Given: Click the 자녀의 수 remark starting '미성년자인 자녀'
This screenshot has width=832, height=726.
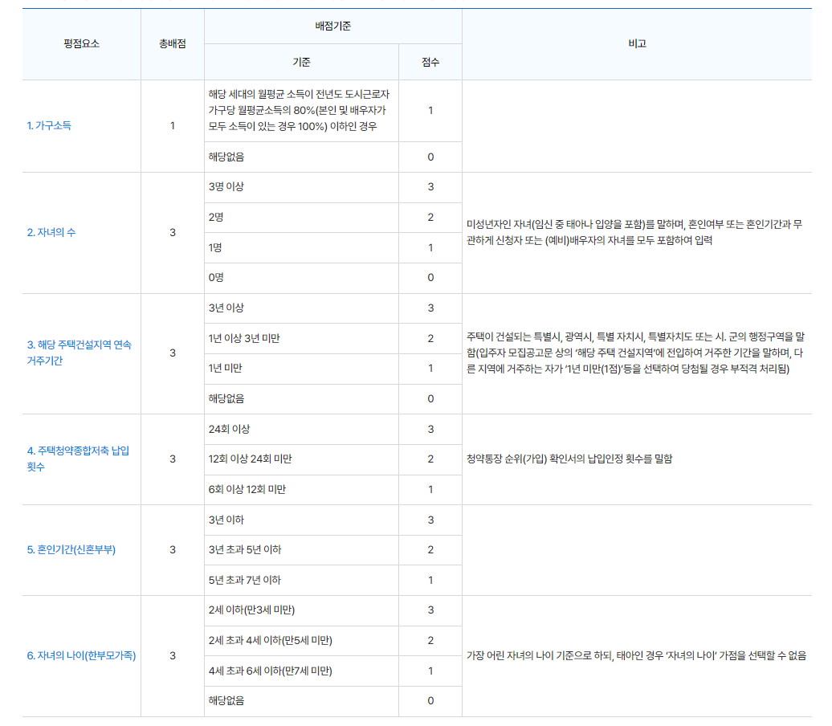Looking at the screenshot, I should [x=634, y=232].
